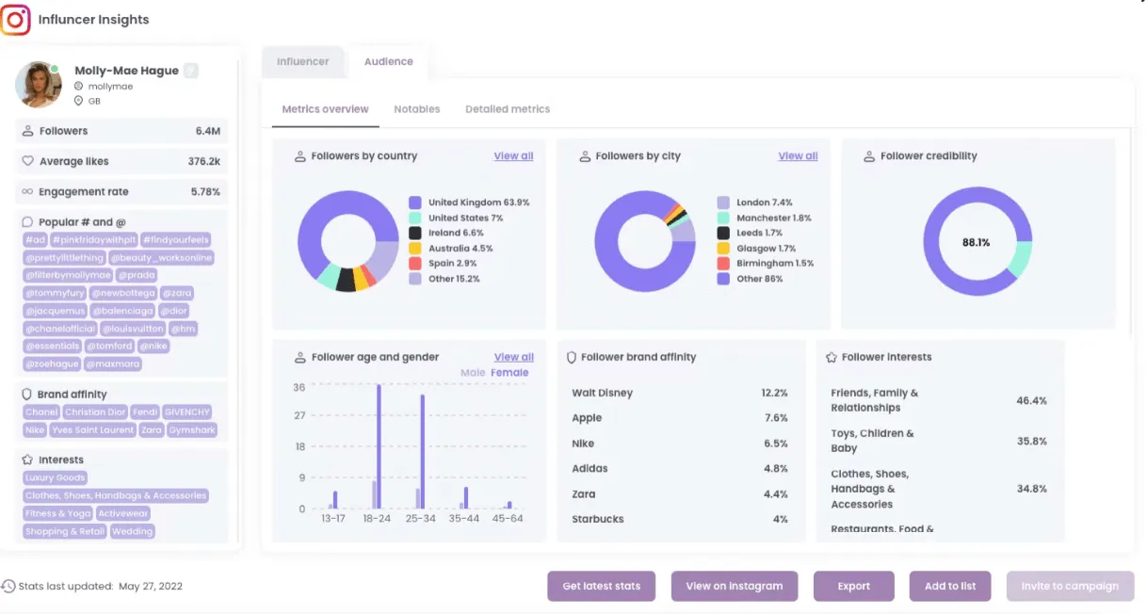Click the @louisvuitton mention tag
This screenshot has height=614, width=1147.
pos(133,329)
